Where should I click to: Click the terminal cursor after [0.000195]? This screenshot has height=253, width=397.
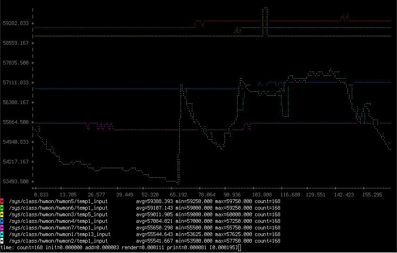point(240,247)
